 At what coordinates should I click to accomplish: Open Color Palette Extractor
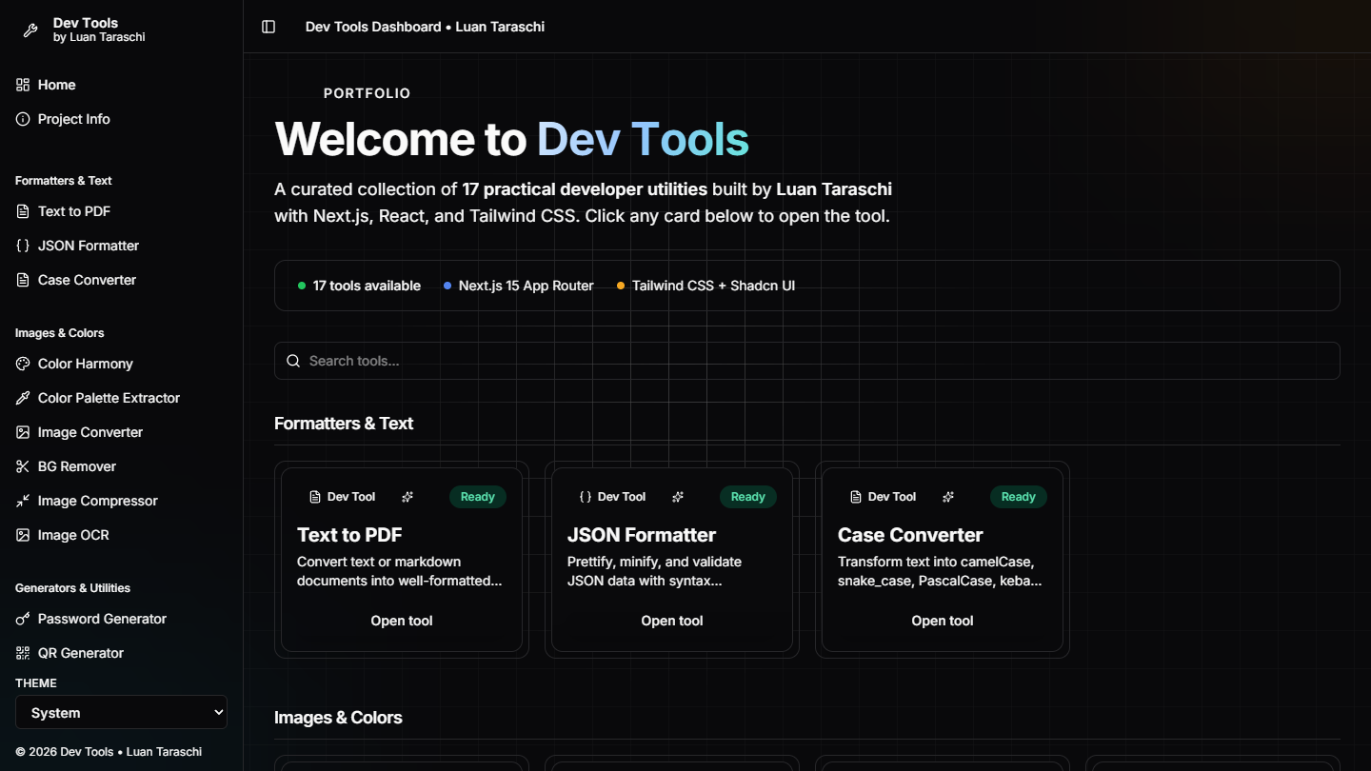[122, 398]
